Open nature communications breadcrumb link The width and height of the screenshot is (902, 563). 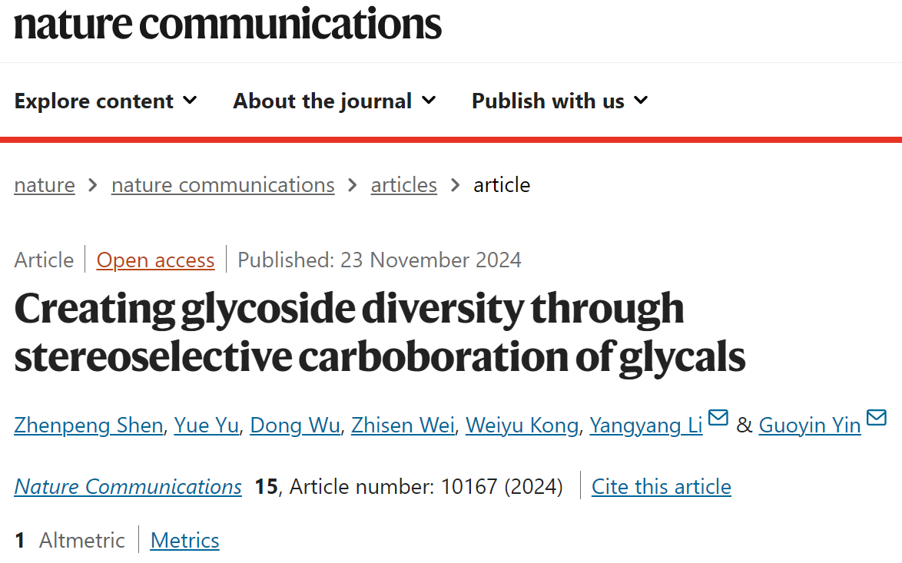(x=223, y=185)
